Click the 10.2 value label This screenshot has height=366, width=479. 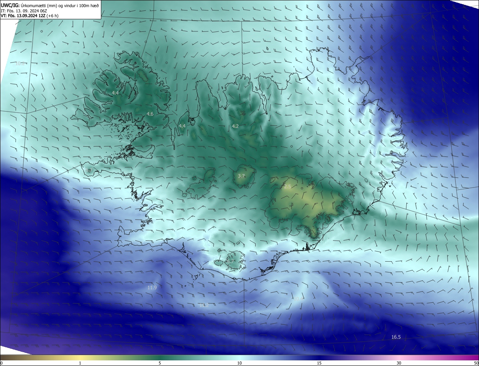(x=20, y=64)
